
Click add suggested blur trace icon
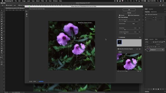[x=137, y=49]
